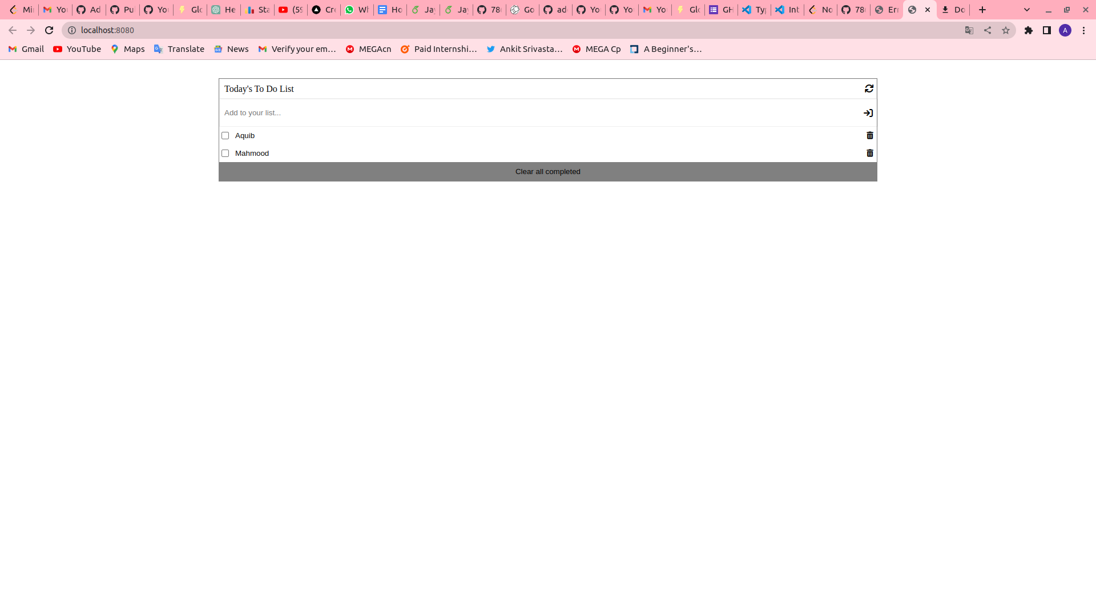Screen dimensions: 1096x601
Task: Open a new tab with the plus button
Action: [982, 10]
